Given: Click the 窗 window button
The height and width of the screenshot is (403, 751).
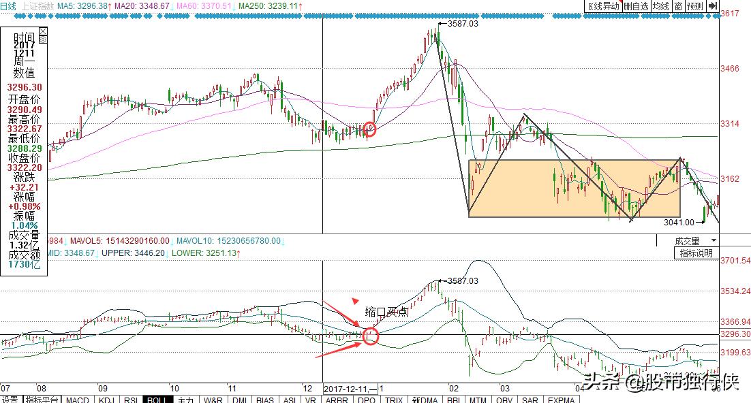Looking at the screenshot, I should coord(678,6).
